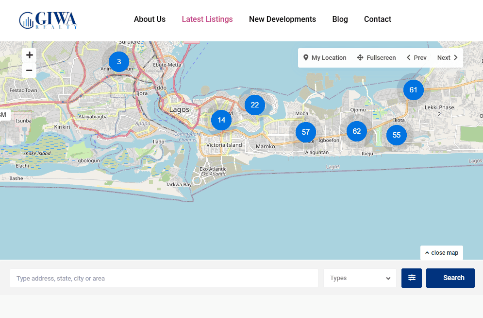Click the Victoria Island map label
Screen dimensions: 483x318
point(224,145)
